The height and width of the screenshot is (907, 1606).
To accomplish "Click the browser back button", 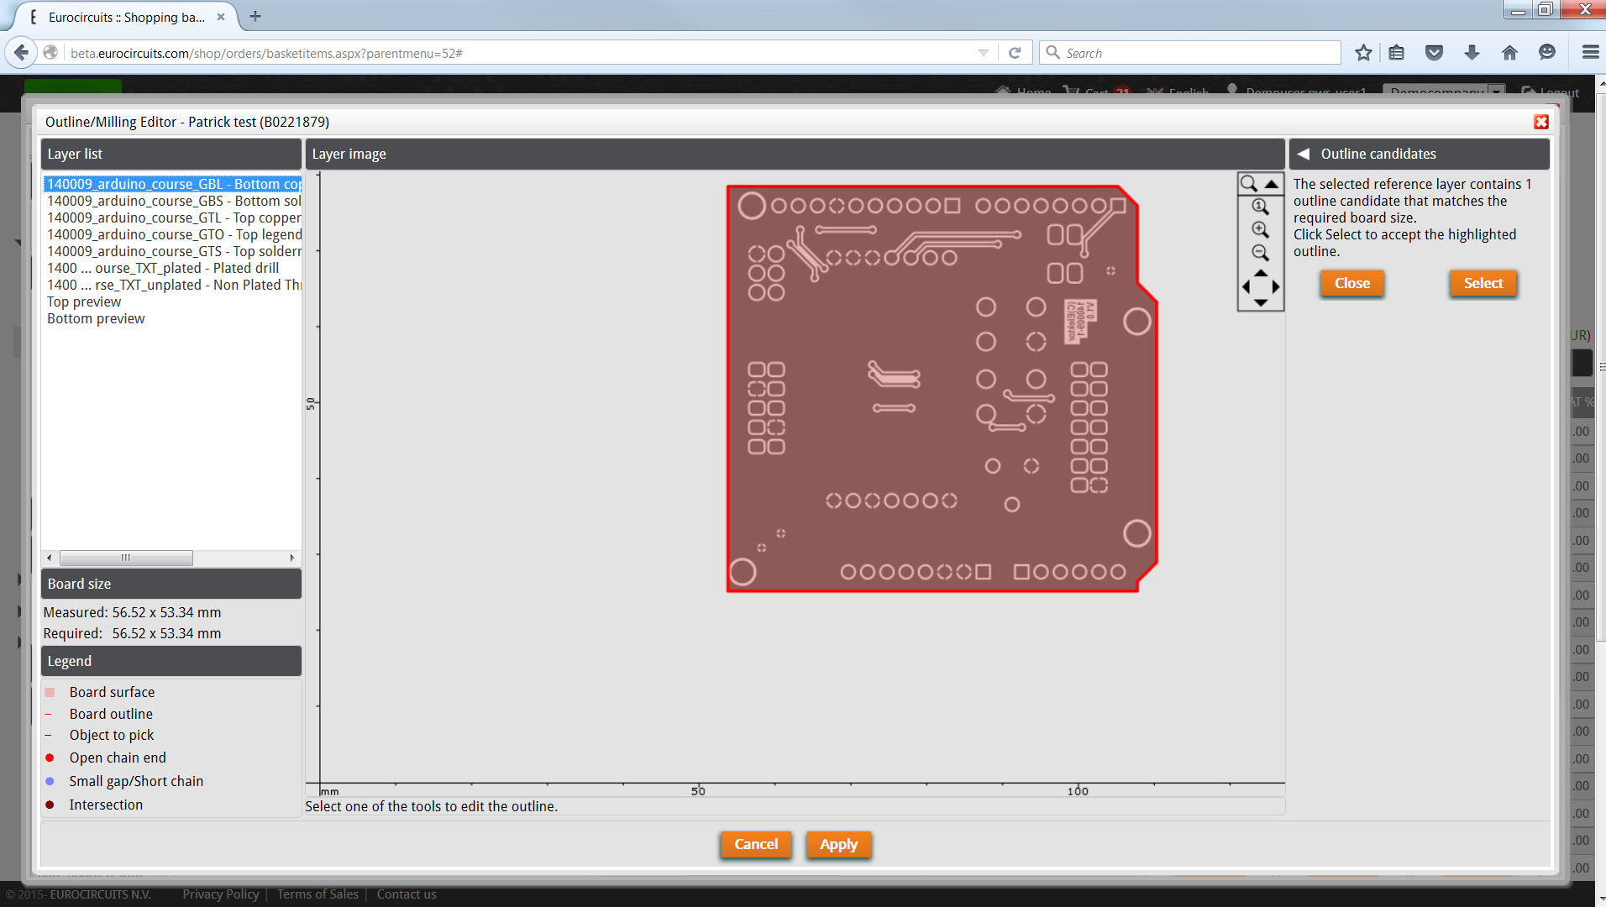I will (x=21, y=53).
